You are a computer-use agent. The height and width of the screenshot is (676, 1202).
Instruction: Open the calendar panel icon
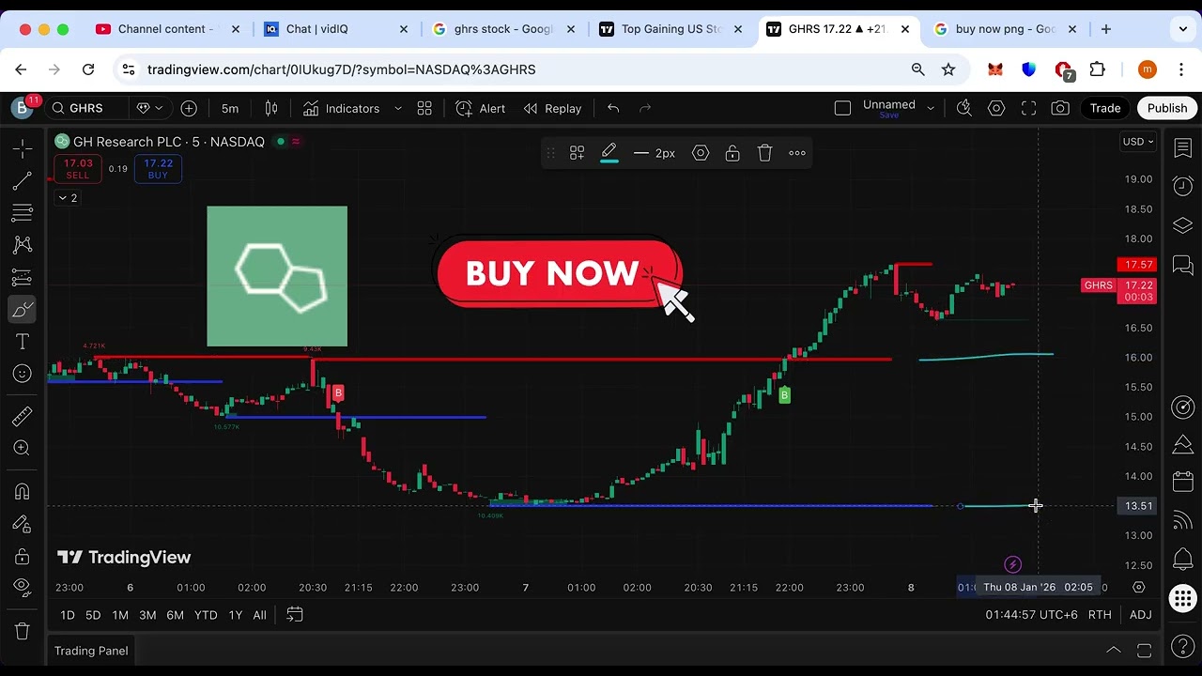(1183, 483)
